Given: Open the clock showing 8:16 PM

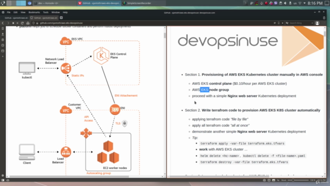Looking at the screenshot, I should (315, 3).
